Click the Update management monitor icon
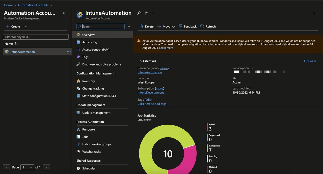 point(78,112)
